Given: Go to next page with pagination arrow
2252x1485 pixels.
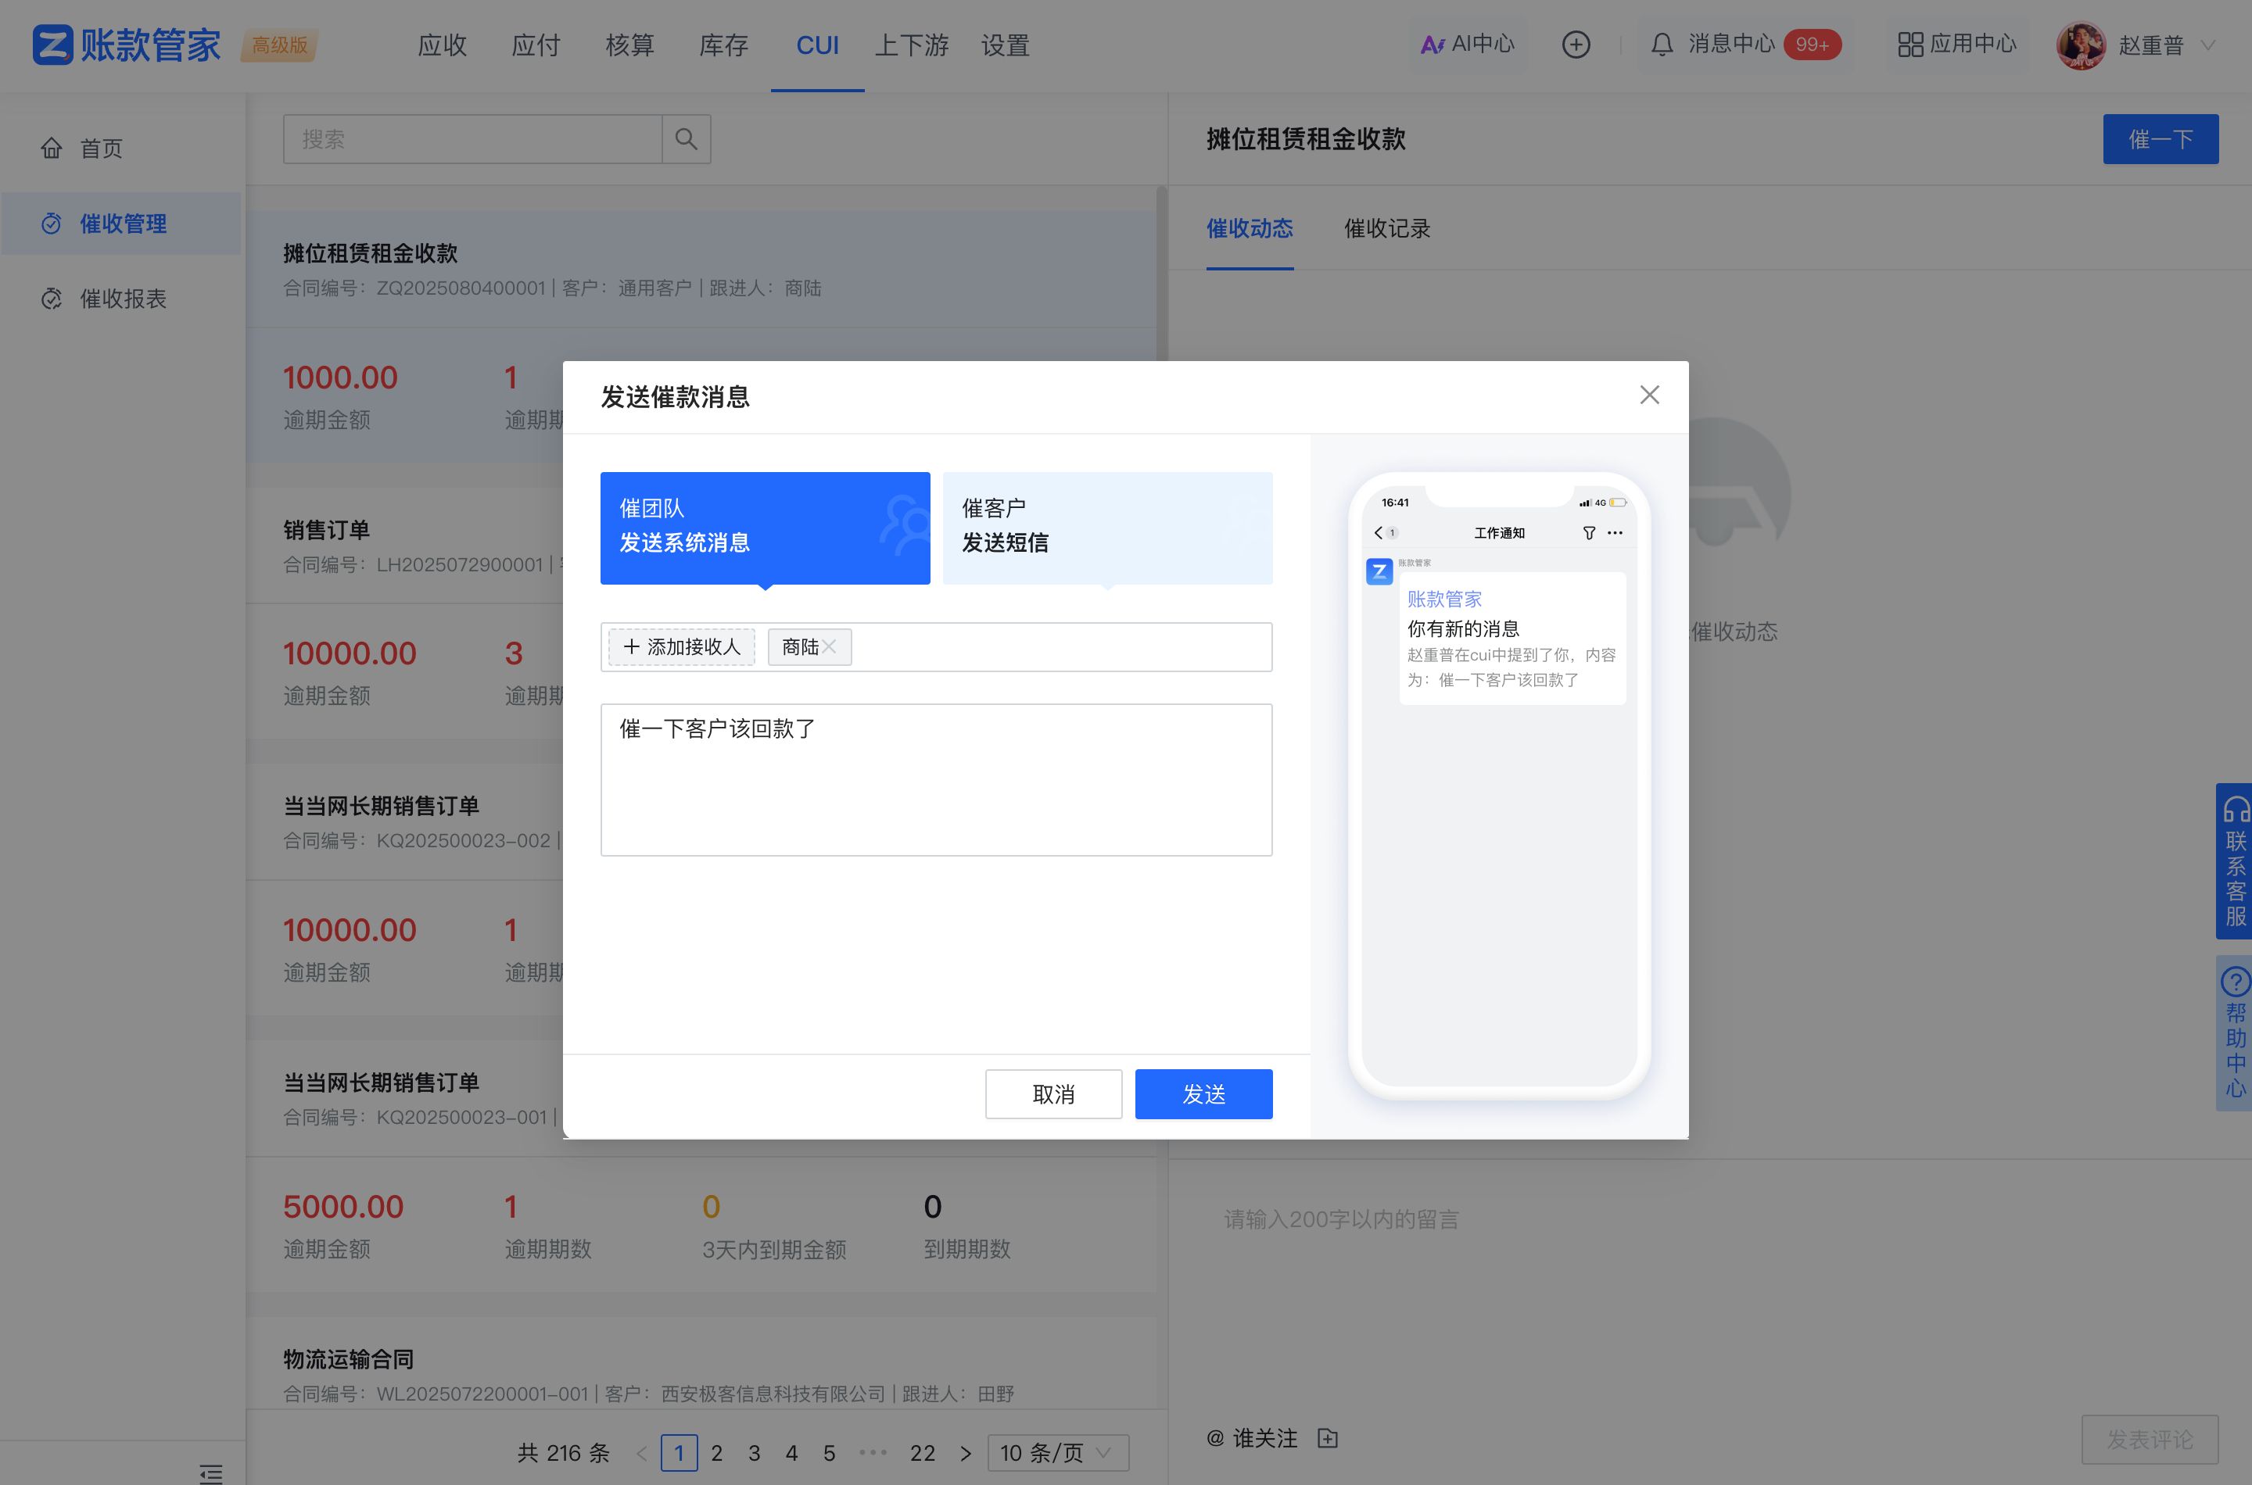Looking at the screenshot, I should [966, 1453].
